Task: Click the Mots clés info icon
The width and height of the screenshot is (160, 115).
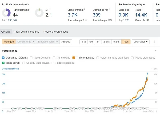Action: [x=130, y=9]
